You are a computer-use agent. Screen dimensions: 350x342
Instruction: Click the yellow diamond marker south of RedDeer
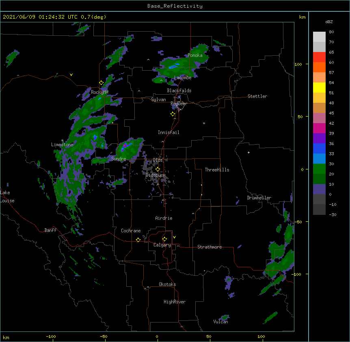point(173,114)
